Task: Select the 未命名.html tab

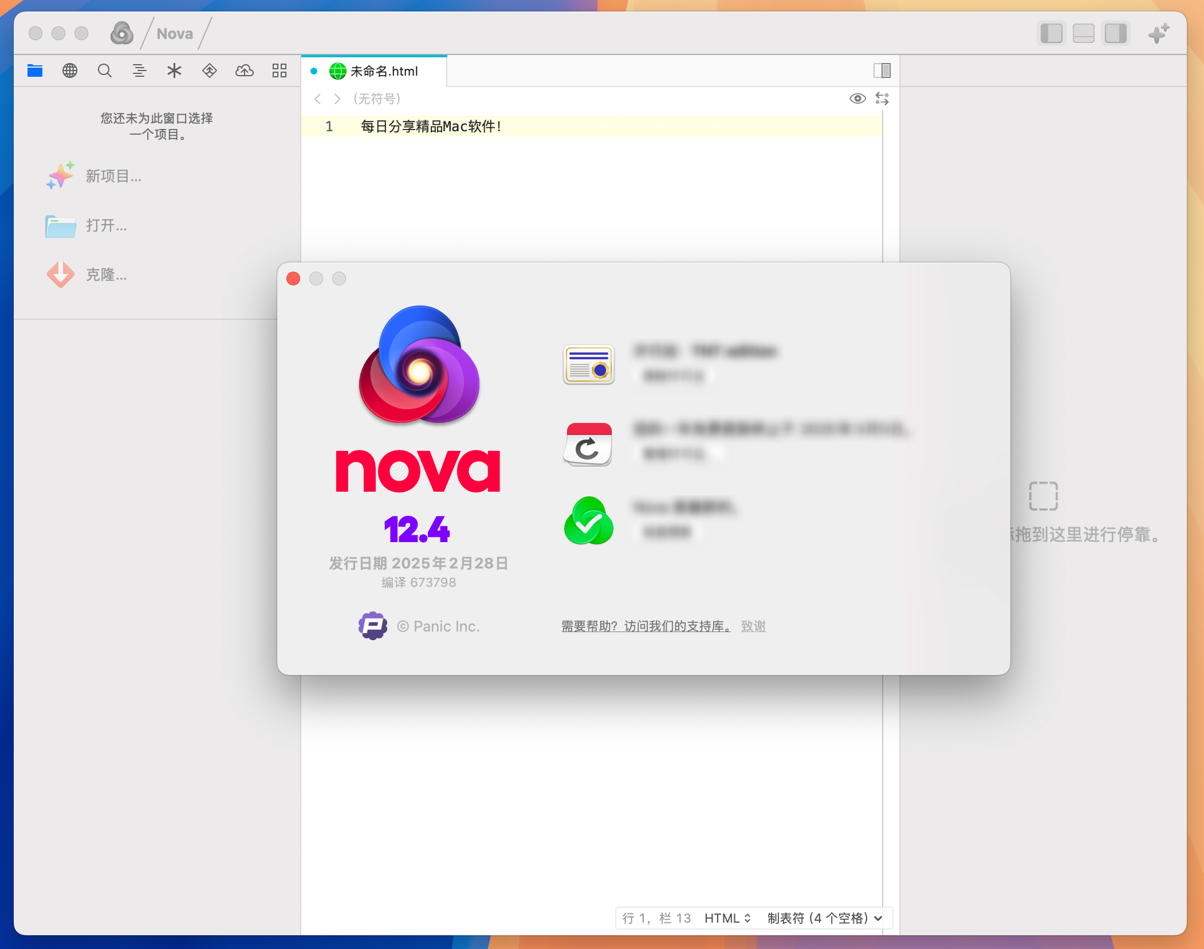Action: pos(373,71)
